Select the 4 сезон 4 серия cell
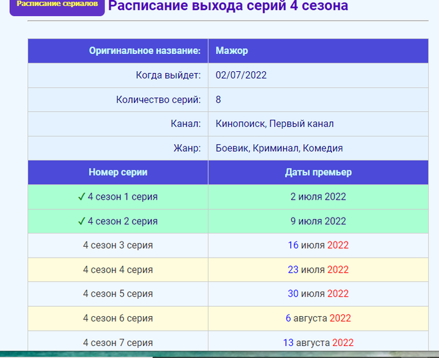This screenshot has height=358, width=439. click(x=118, y=270)
